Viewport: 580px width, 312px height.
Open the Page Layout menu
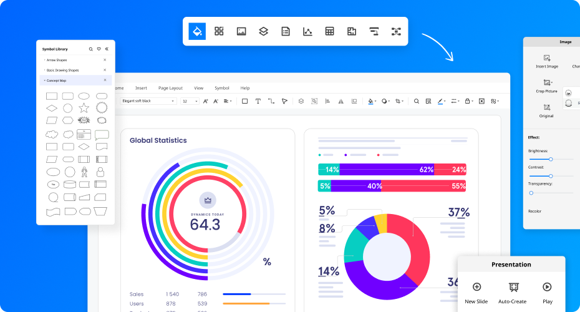click(x=170, y=88)
